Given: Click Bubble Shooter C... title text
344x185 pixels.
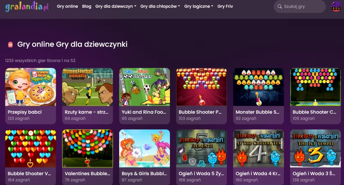Looking at the screenshot, I should pos(315,112).
